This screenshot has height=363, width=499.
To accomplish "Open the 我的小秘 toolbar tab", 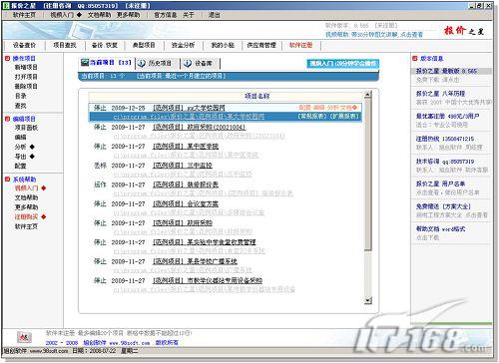I will click(x=223, y=45).
